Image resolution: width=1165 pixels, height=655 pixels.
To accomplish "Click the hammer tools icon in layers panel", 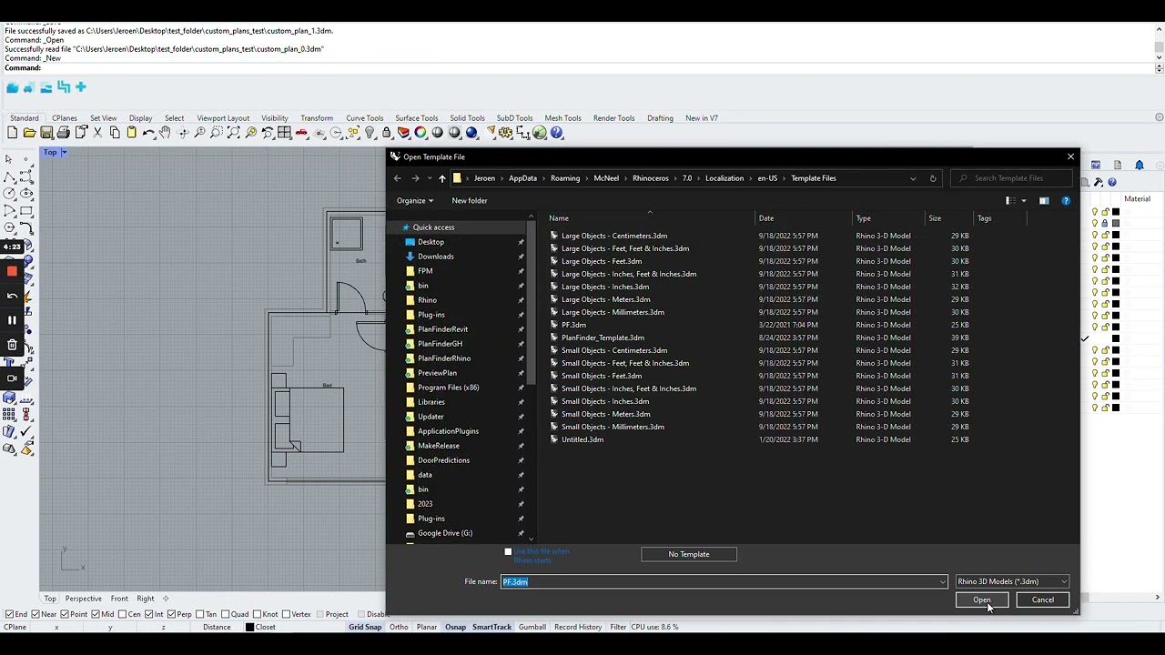I will [x=1099, y=182].
